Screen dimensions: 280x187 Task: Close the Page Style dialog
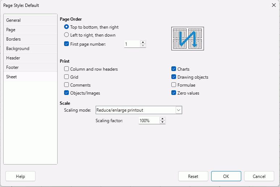coord(273,5)
